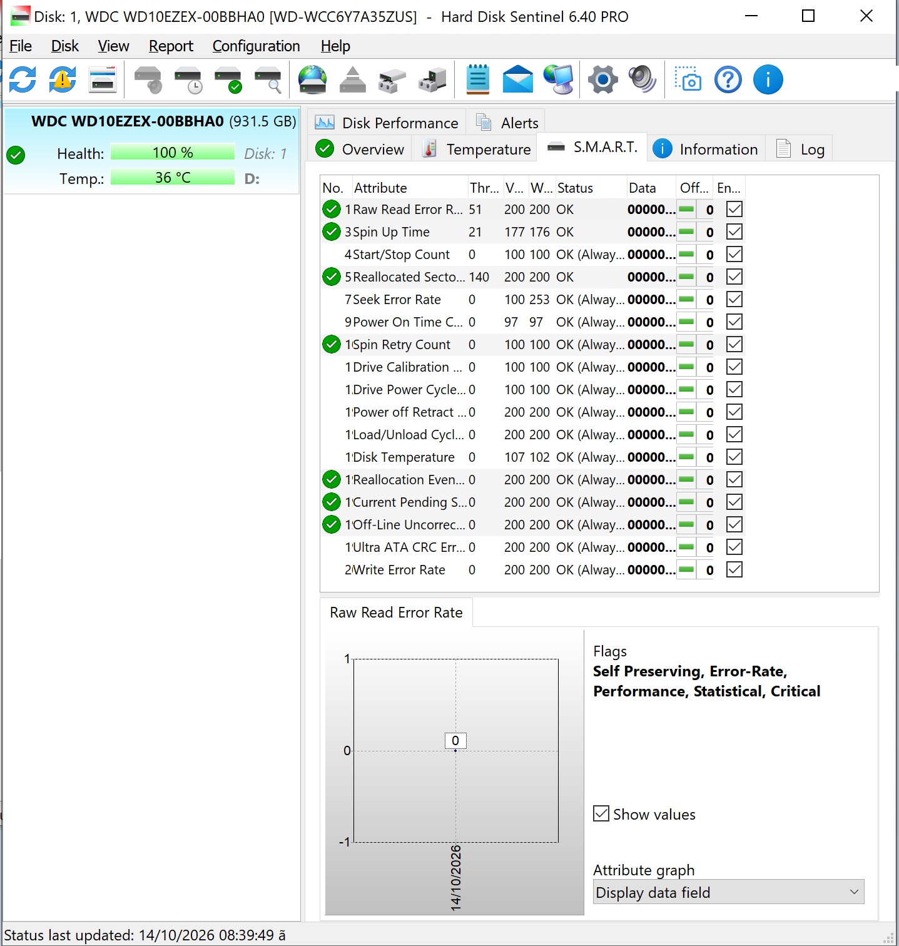Switch to the Information tab
The height and width of the screenshot is (946, 899).
pyautogui.click(x=706, y=150)
